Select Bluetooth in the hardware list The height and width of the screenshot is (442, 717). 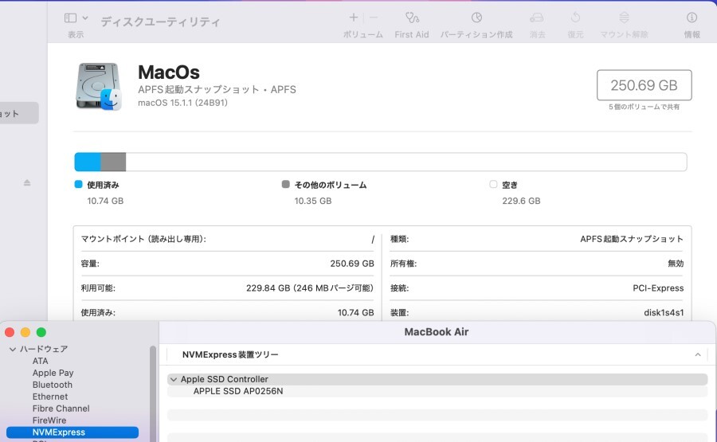point(52,385)
